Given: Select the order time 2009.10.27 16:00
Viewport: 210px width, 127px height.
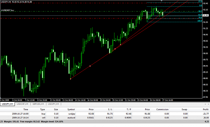Looking at the screenshot, I should click(x=20, y=114).
